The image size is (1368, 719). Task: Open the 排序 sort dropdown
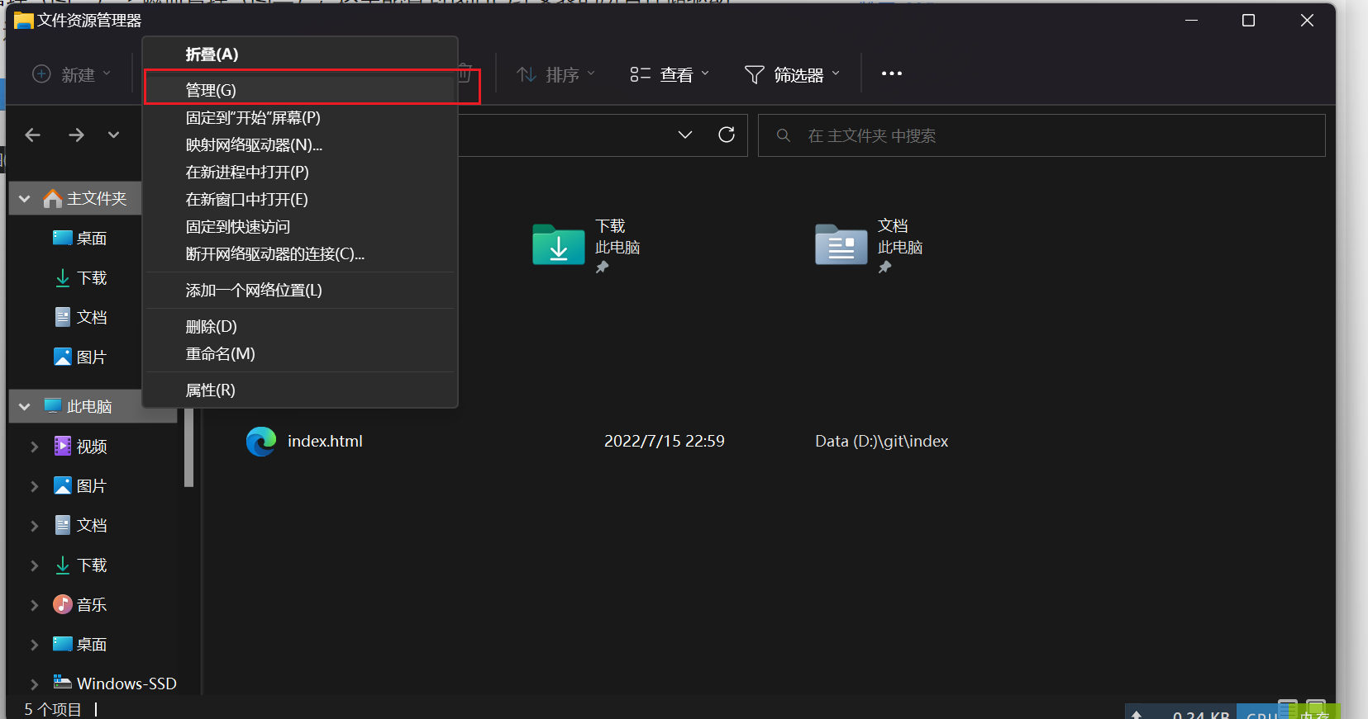coord(555,75)
